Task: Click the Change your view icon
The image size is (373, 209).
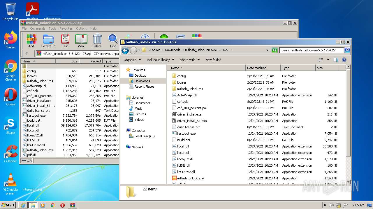Action: click(321, 60)
